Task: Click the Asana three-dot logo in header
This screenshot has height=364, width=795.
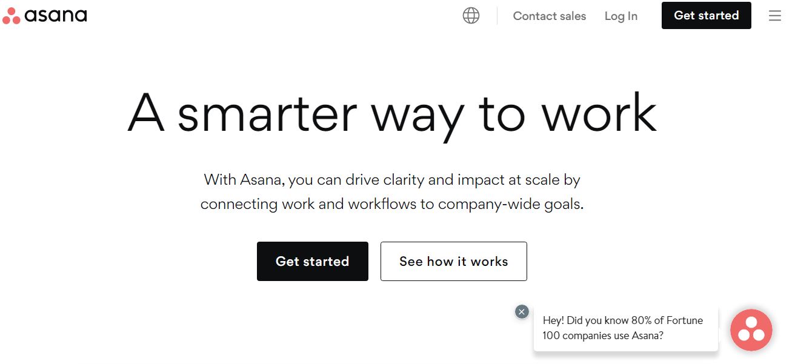Action: pyautogui.click(x=12, y=16)
